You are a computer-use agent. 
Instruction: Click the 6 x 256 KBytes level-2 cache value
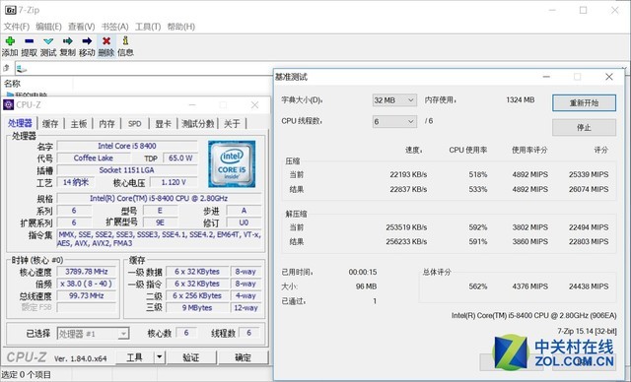pos(197,295)
